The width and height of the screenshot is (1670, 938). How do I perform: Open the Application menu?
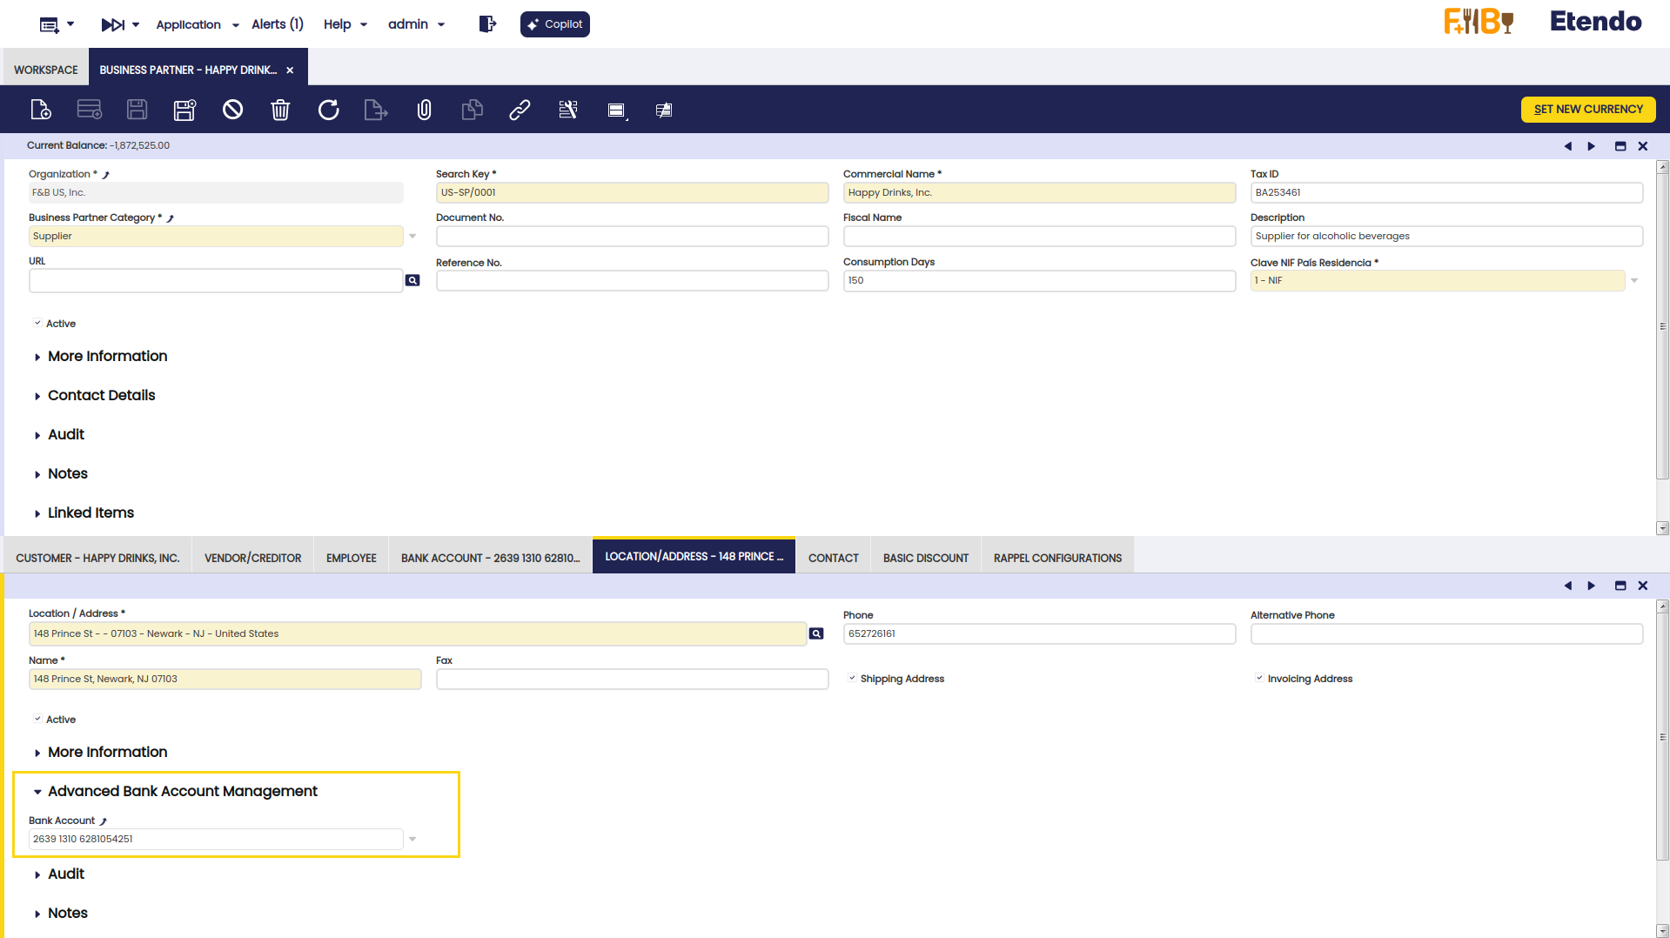coord(198,24)
